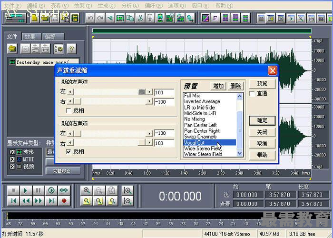Viewport: 333px width, 238px height.
Task: Click the 关闭 button in dialog
Action: pos(262,132)
